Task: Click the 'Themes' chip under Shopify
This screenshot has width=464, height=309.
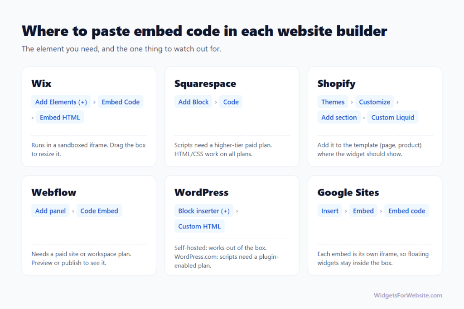Action: point(333,102)
